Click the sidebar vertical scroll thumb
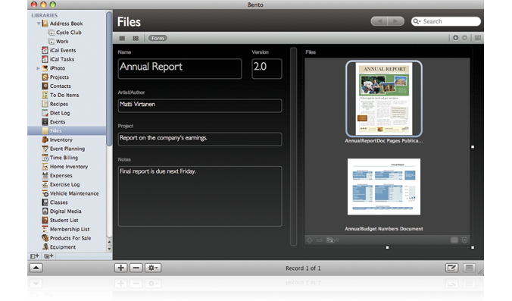The width and height of the screenshot is (512, 301). (109, 78)
